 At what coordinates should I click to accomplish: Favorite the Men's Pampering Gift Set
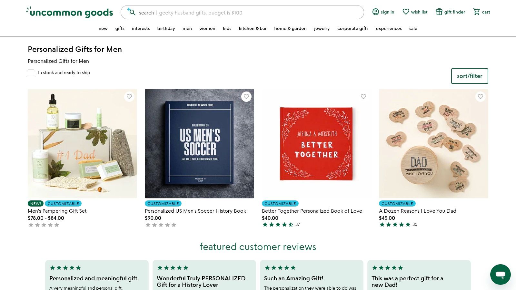(129, 96)
